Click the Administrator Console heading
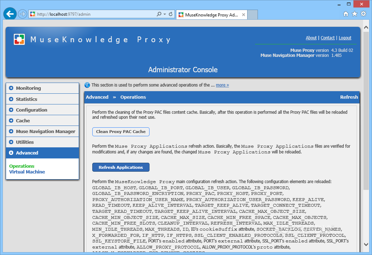Image resolution: width=372 pixels, height=255 pixels. 183,69
